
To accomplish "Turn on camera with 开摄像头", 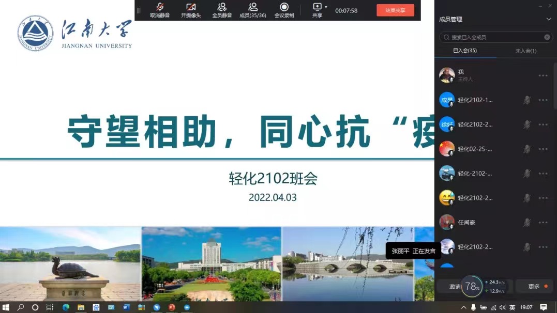I will 191,7.
